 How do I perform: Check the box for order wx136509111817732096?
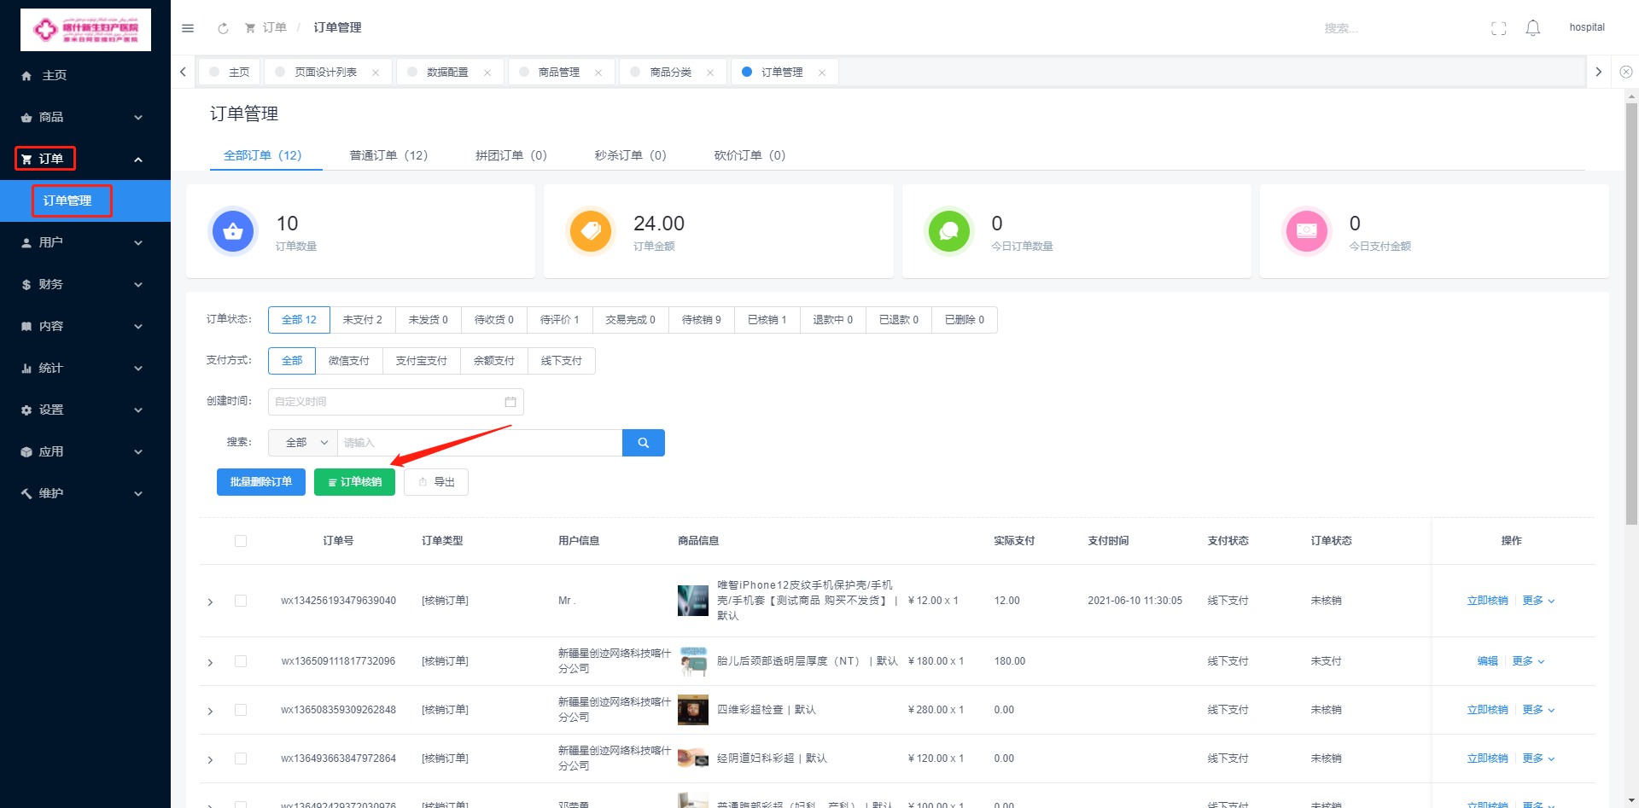point(241,661)
